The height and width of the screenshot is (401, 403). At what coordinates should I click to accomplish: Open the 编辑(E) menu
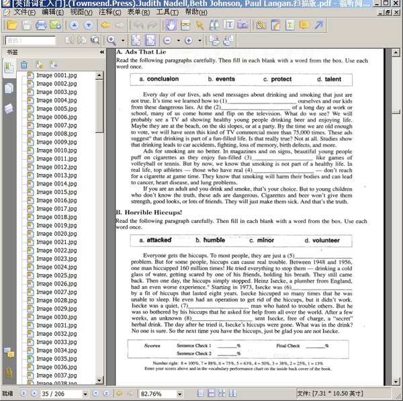click(52, 12)
